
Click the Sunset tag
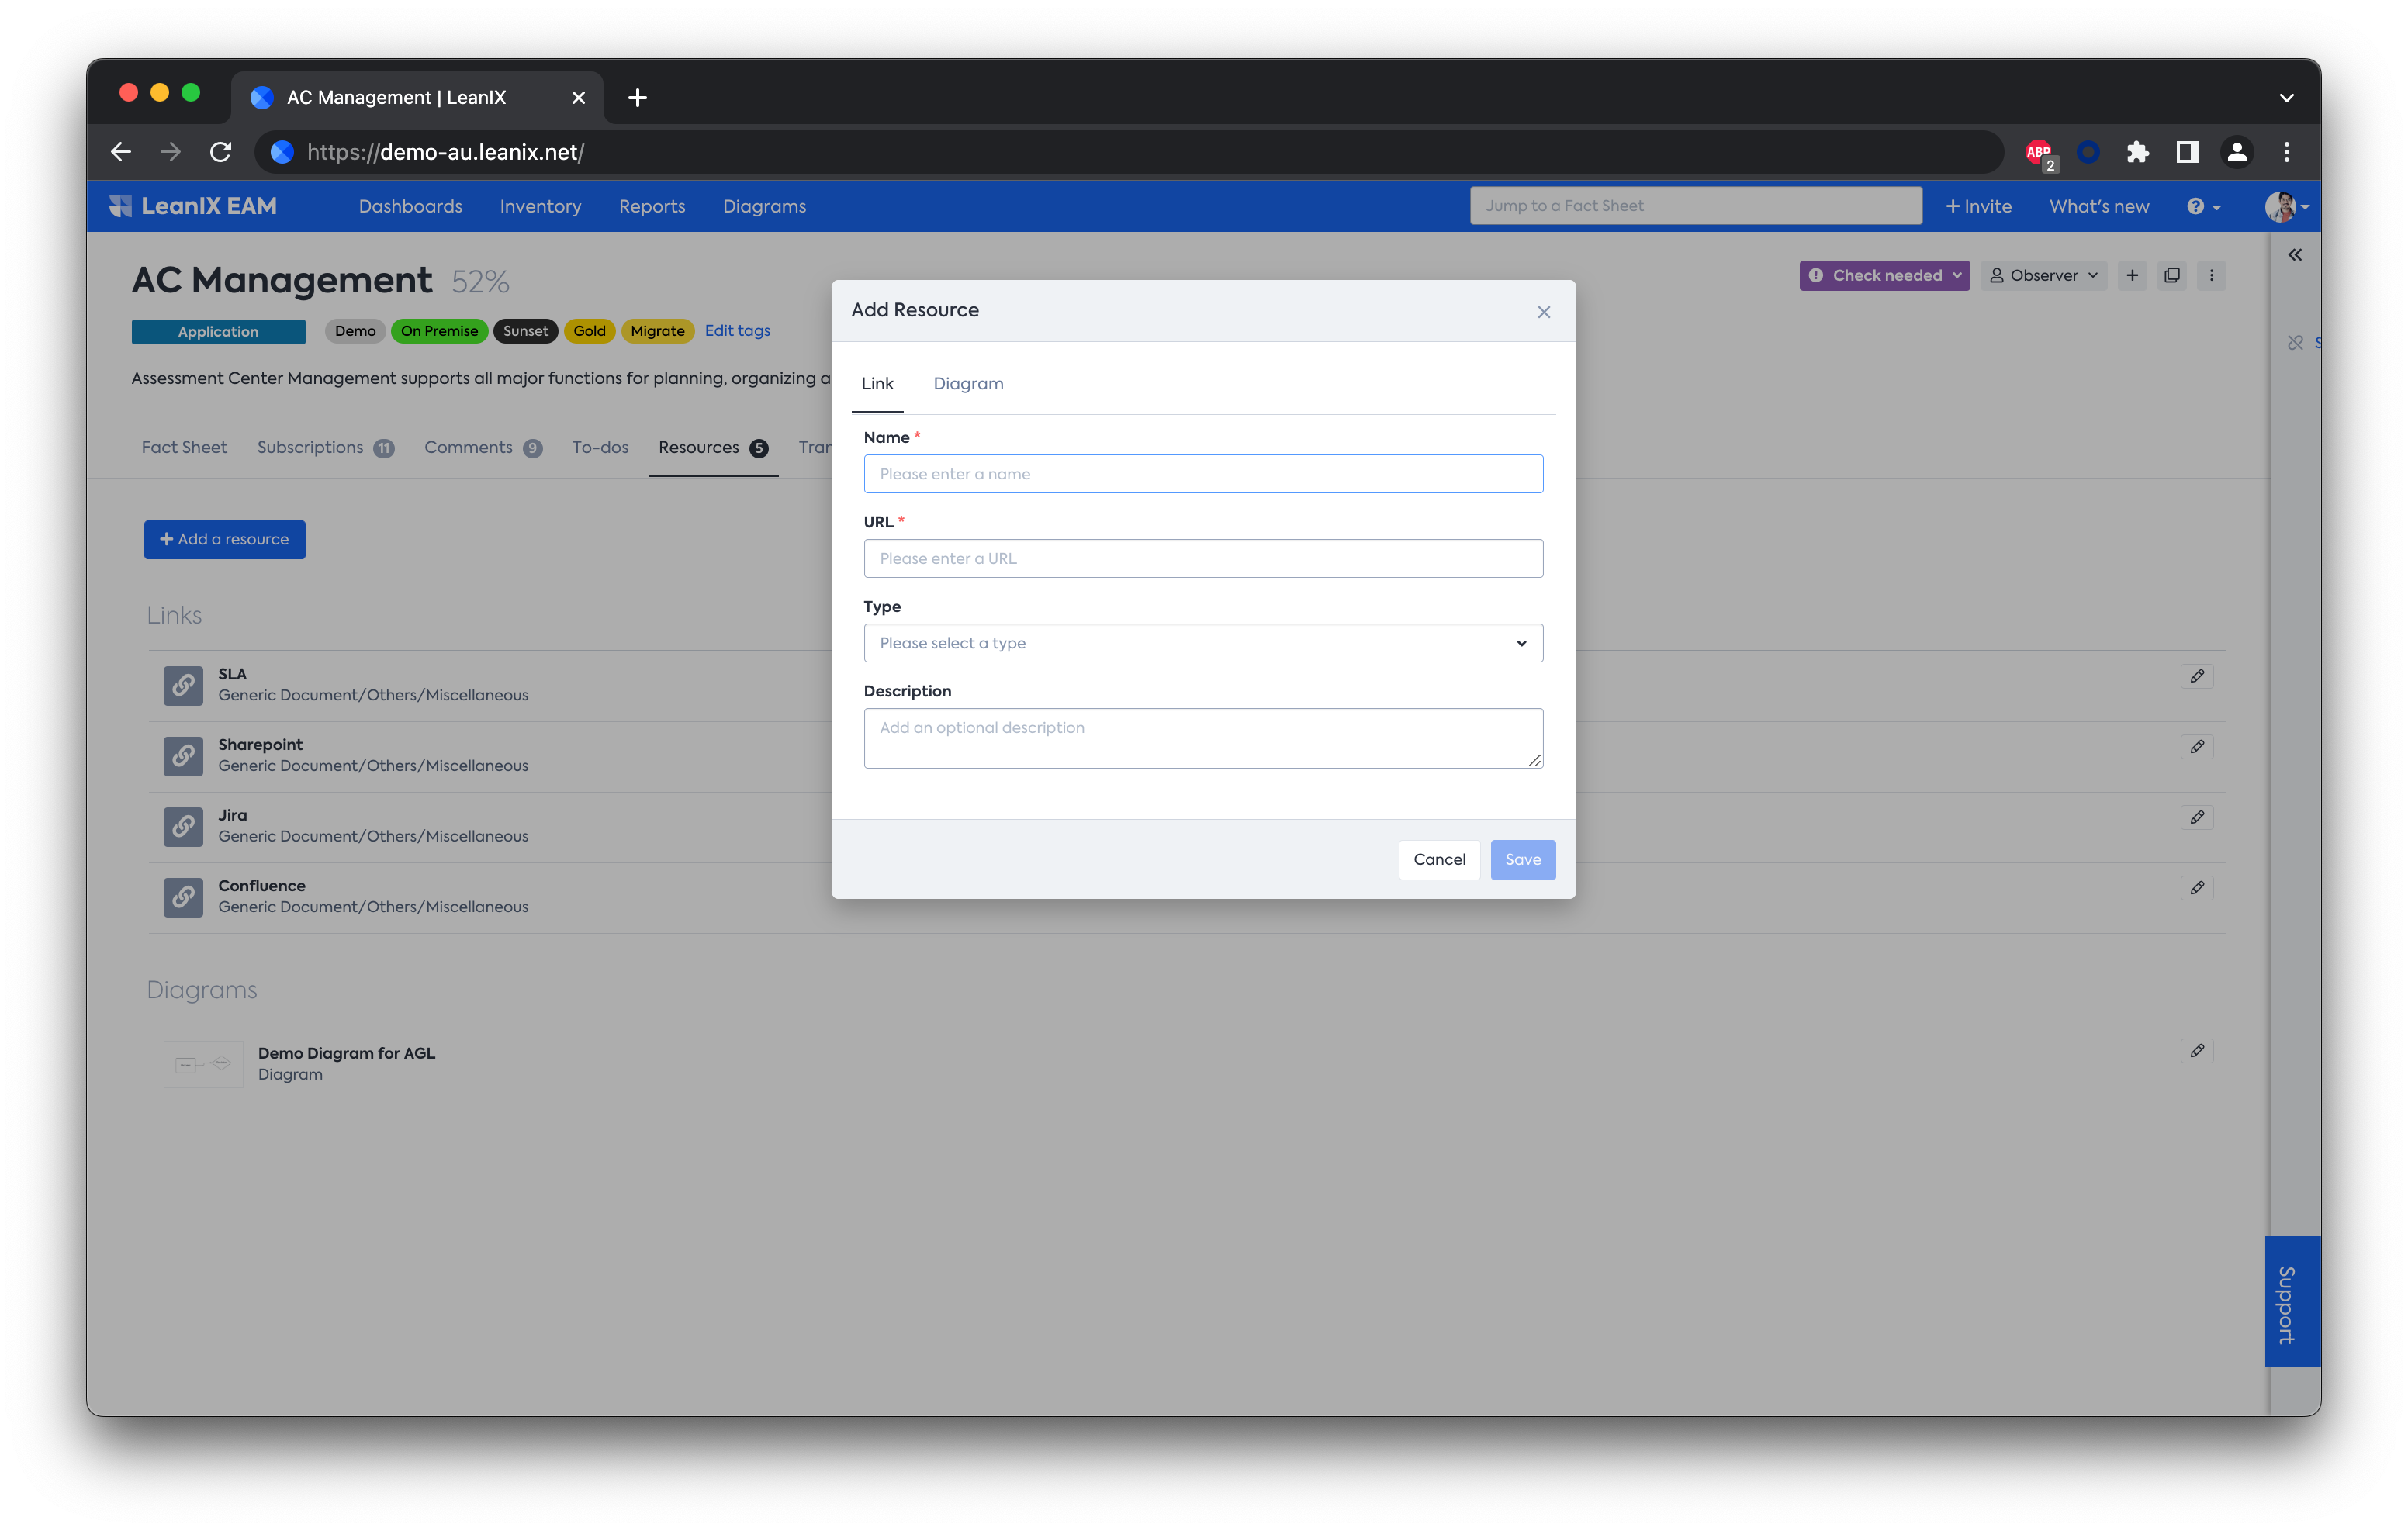pyautogui.click(x=525, y=331)
